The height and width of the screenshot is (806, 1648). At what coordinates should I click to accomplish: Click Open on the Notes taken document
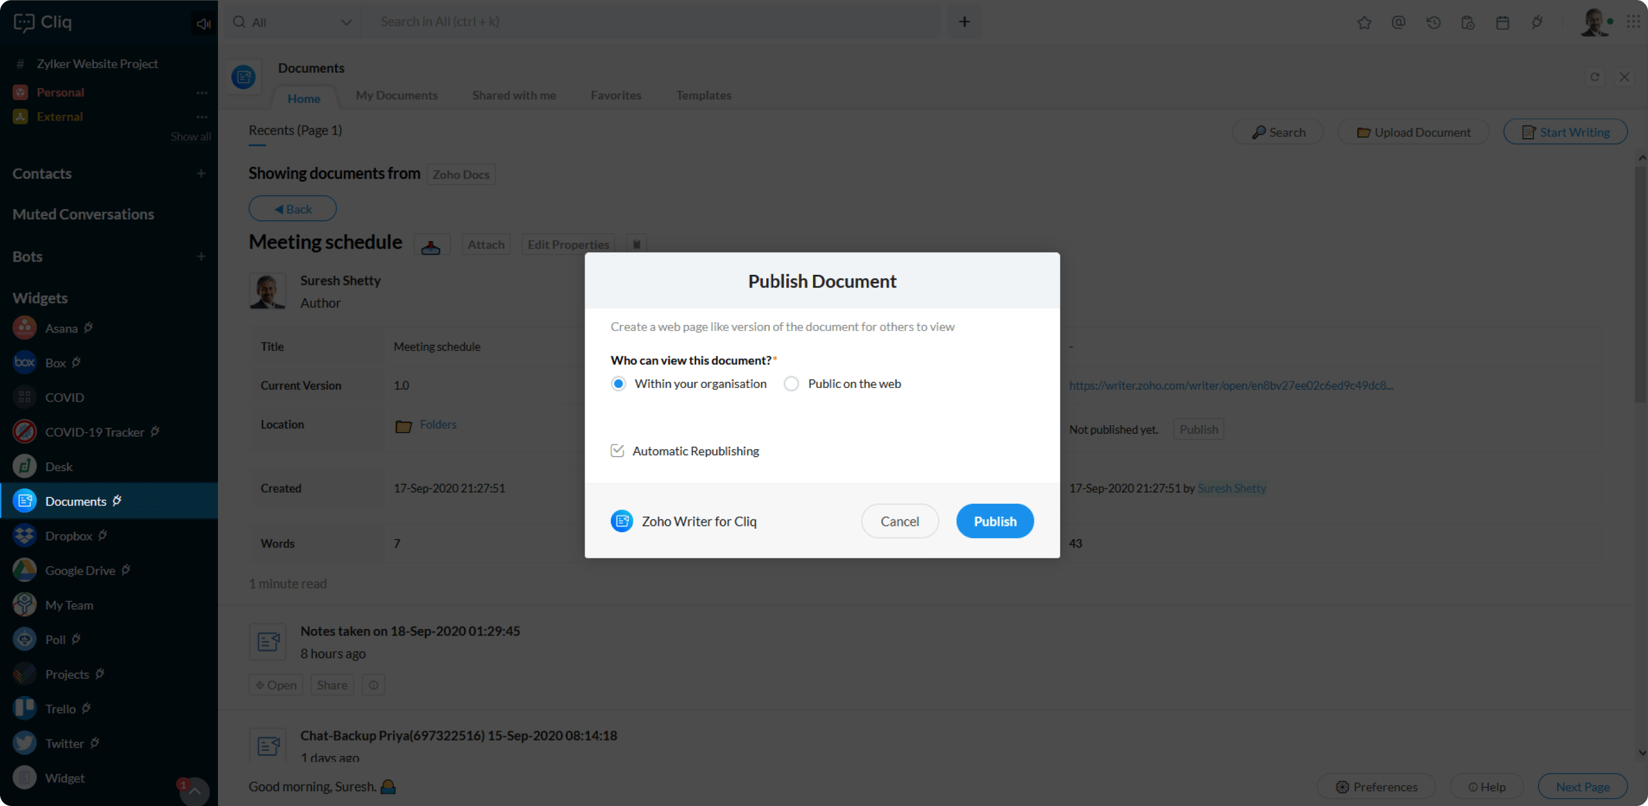click(276, 685)
